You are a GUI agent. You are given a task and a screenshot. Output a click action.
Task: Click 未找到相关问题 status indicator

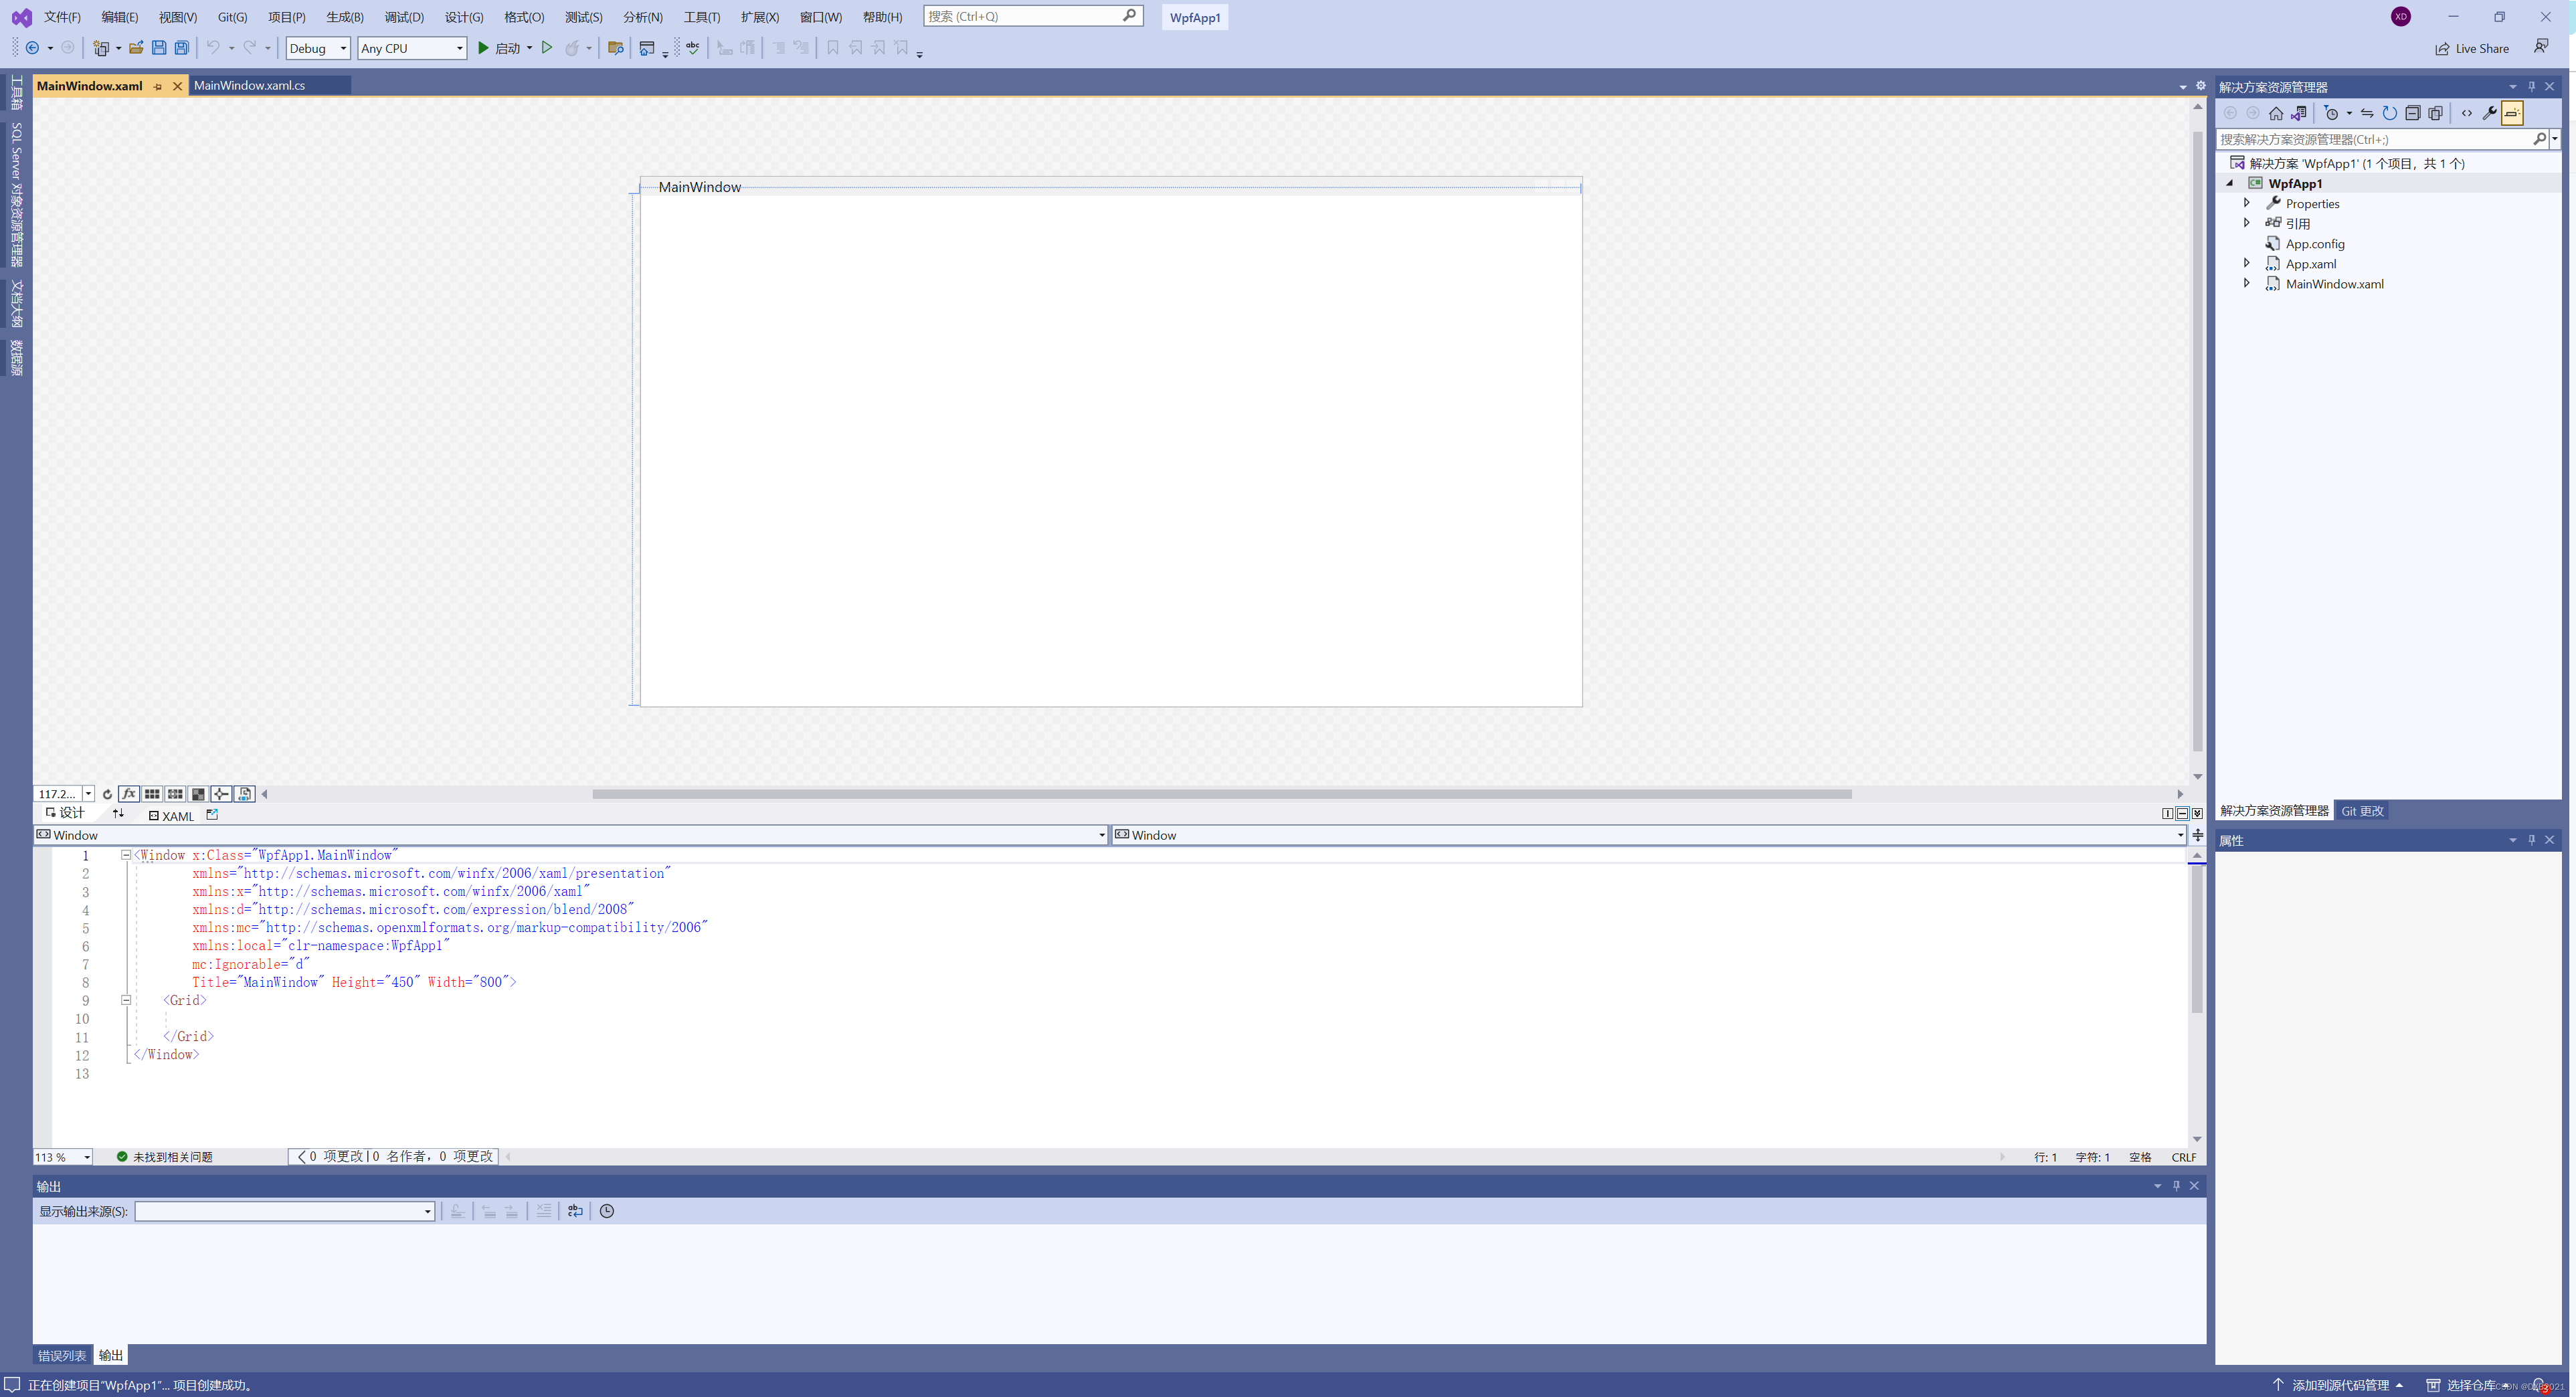click(164, 1157)
